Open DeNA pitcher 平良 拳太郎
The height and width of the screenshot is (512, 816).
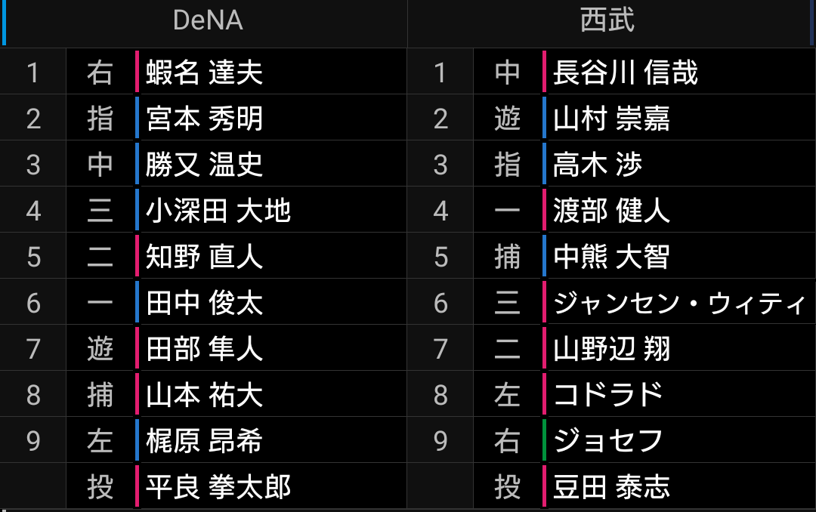point(218,487)
